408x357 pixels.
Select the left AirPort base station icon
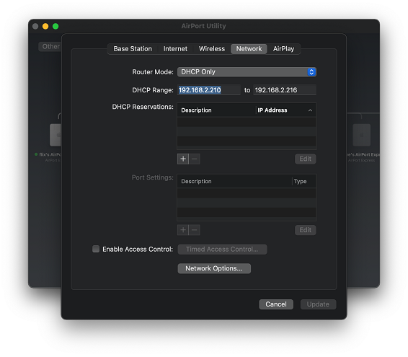pos(56,135)
